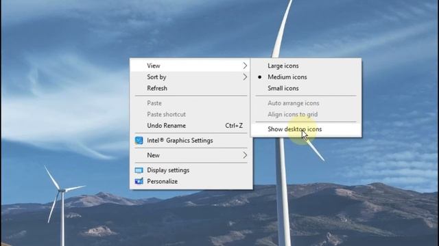
Task: Click the Display settings monitor icon
Action: coord(139,170)
